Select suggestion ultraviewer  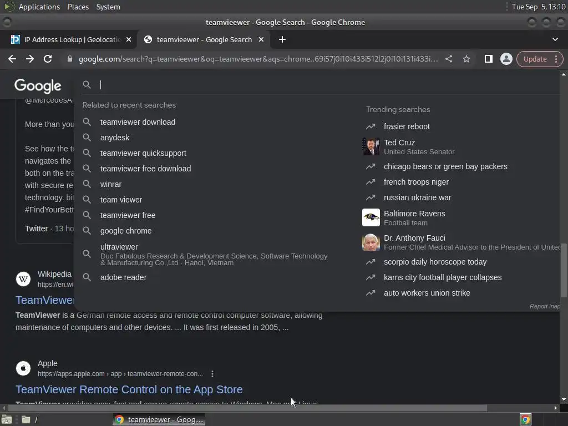(x=205, y=254)
